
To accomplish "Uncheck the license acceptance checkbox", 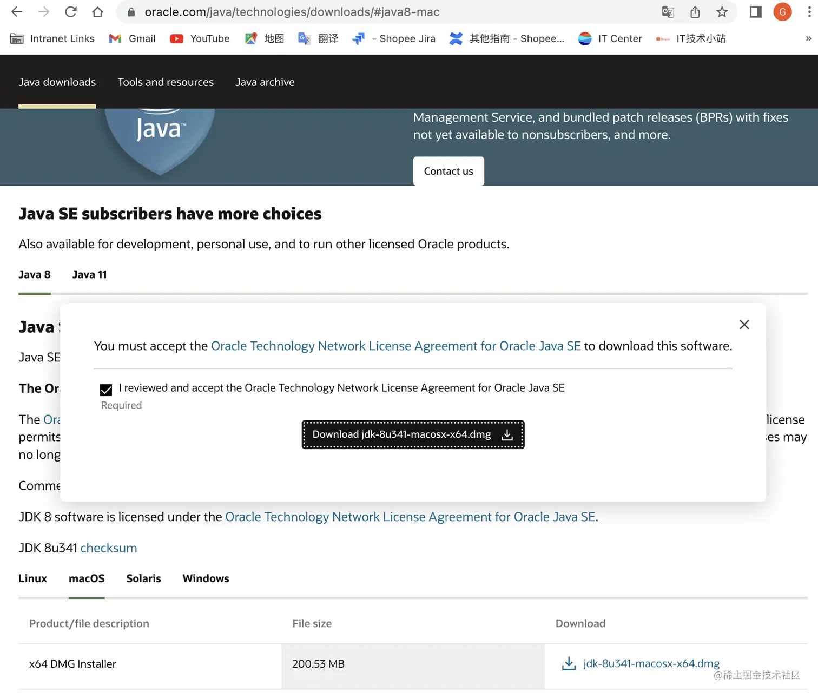I will tap(106, 390).
